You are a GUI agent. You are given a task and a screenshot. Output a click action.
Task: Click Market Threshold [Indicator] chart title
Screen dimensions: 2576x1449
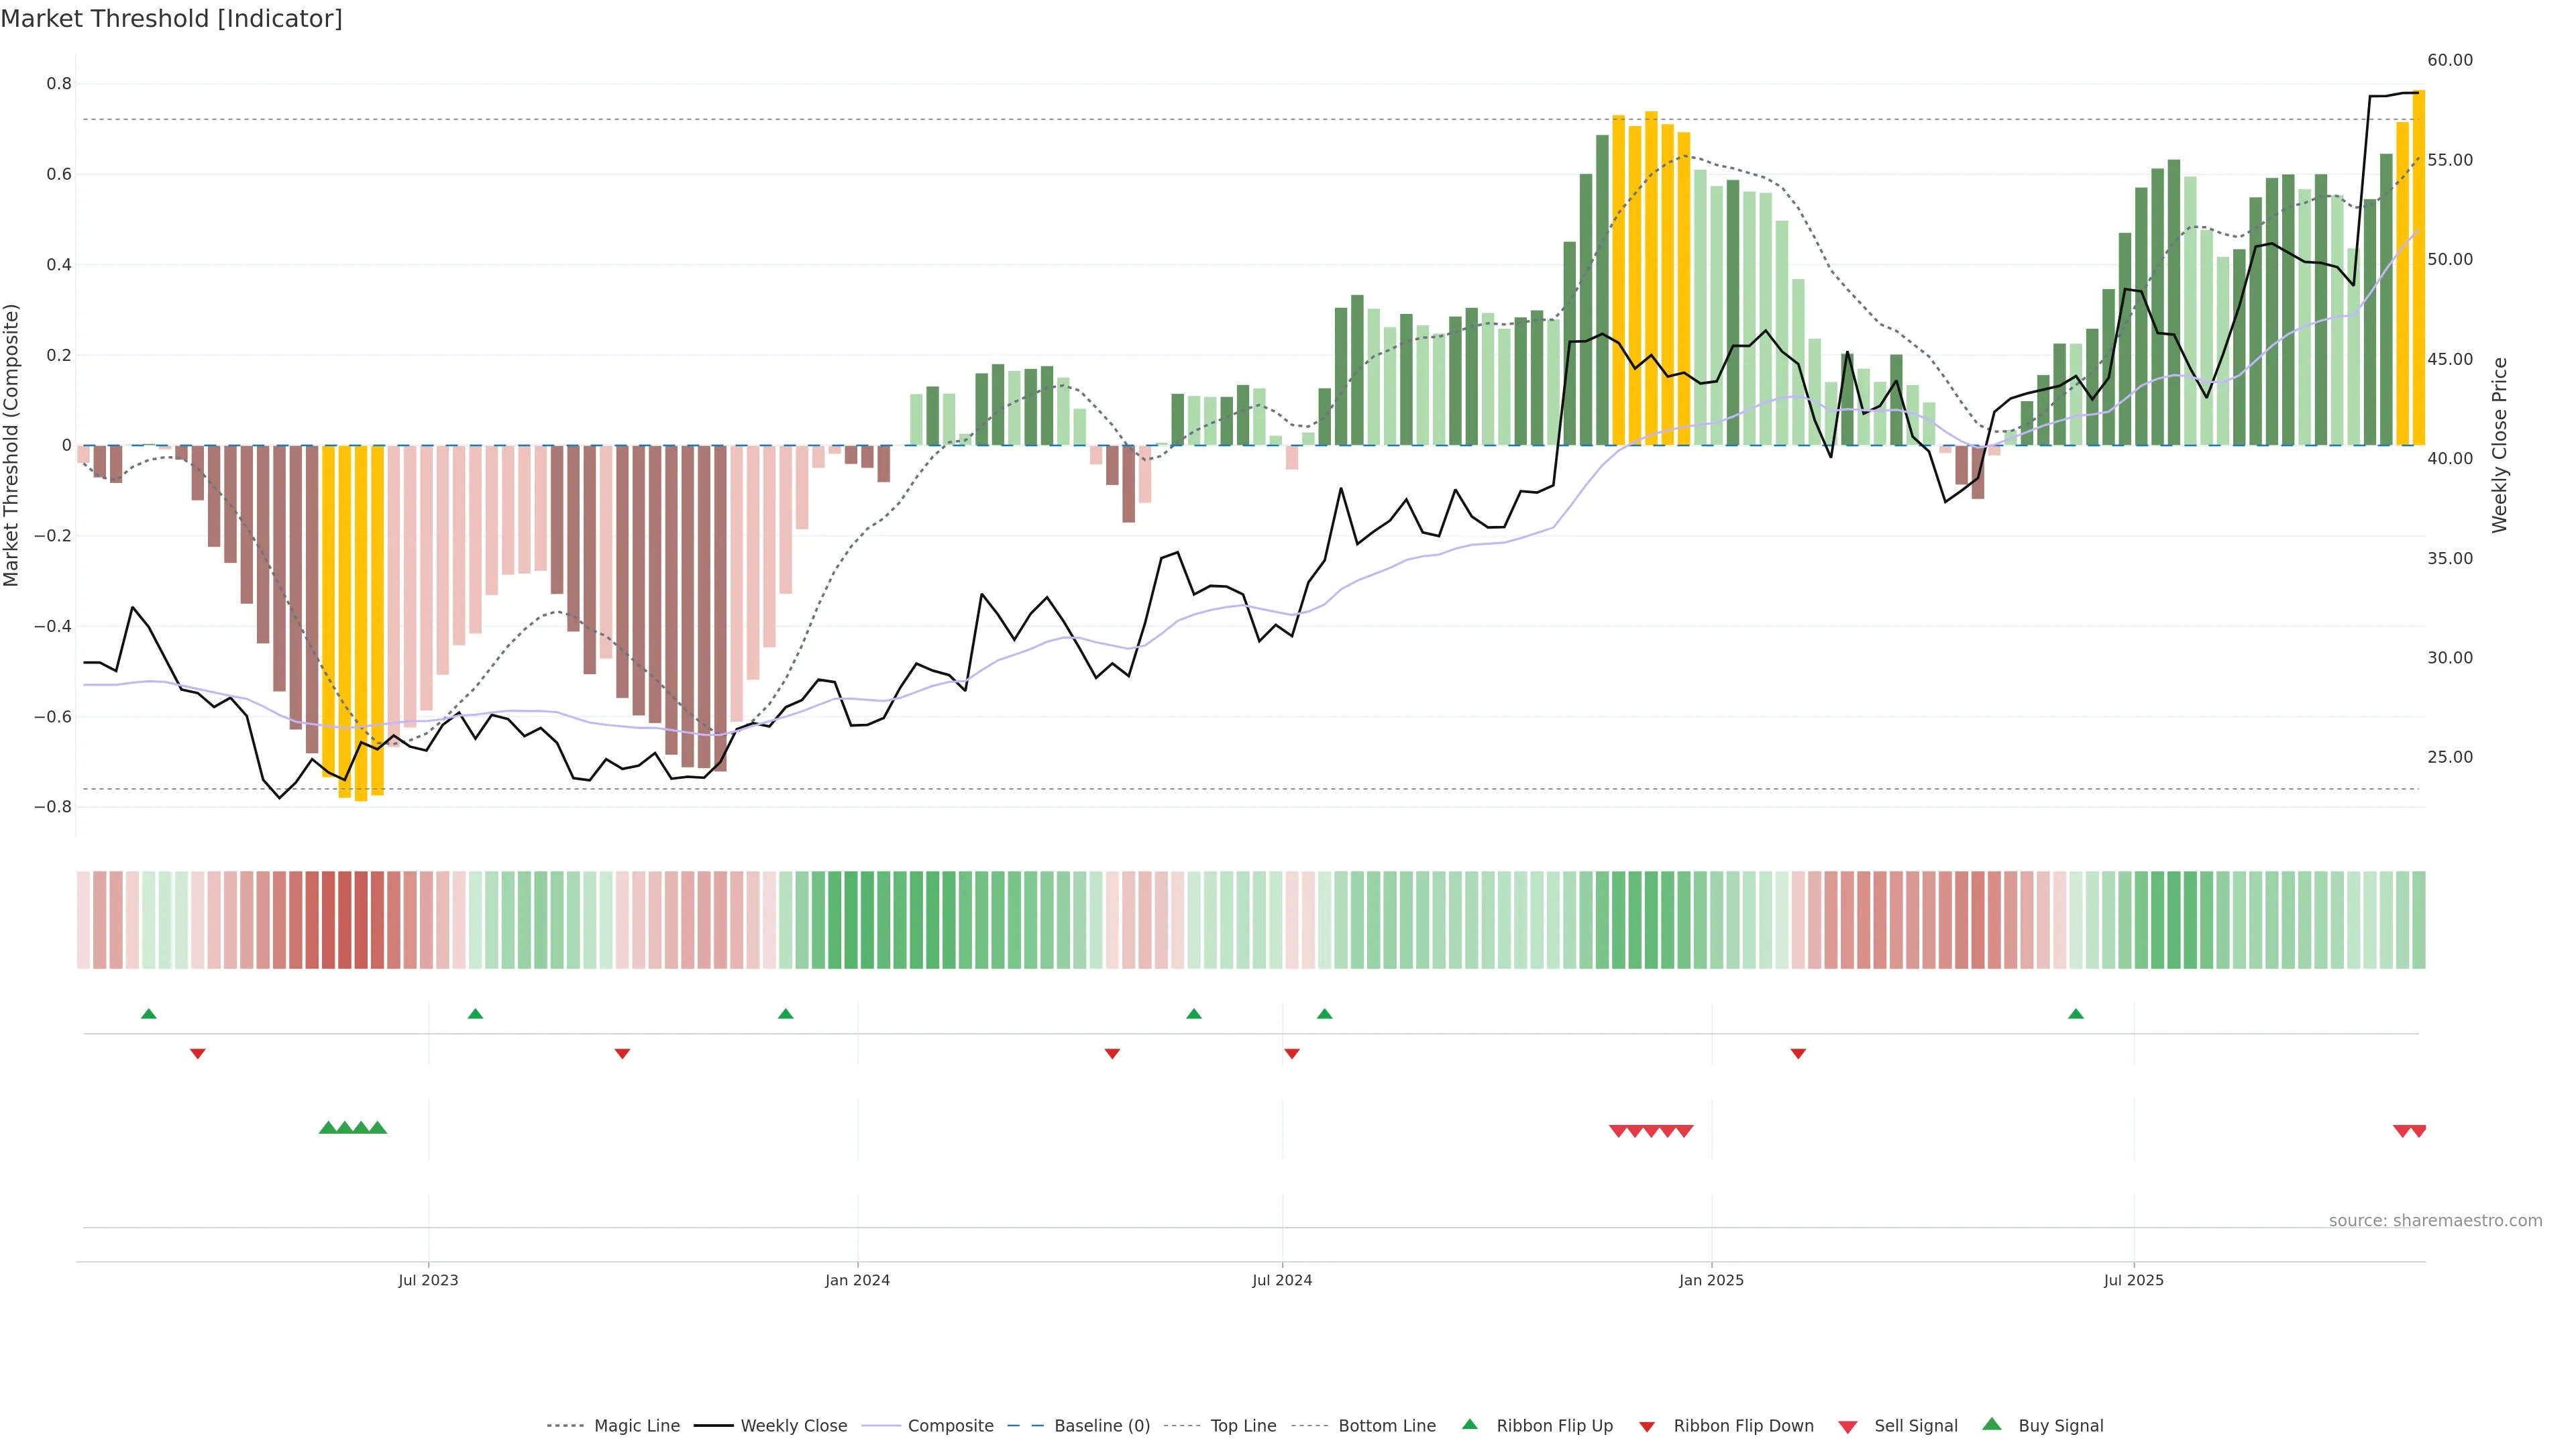coord(172,19)
